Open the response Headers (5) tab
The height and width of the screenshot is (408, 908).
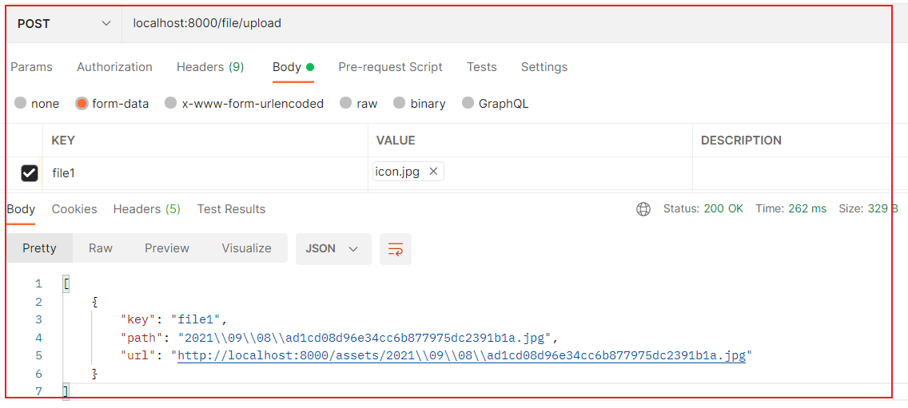(147, 209)
